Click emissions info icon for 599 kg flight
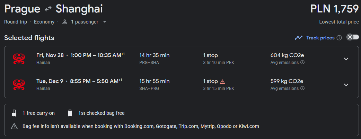 302,89
